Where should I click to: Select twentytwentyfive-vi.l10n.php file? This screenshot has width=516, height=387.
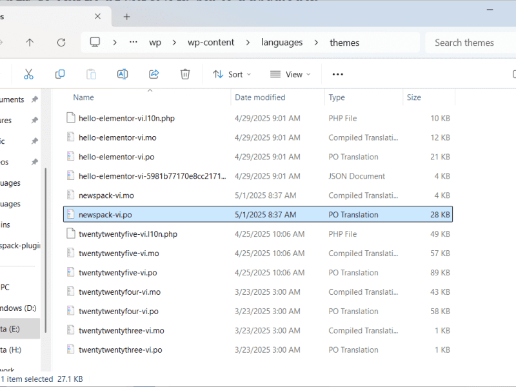[x=258, y=234]
